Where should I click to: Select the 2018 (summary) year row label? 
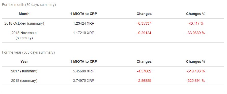24,81
